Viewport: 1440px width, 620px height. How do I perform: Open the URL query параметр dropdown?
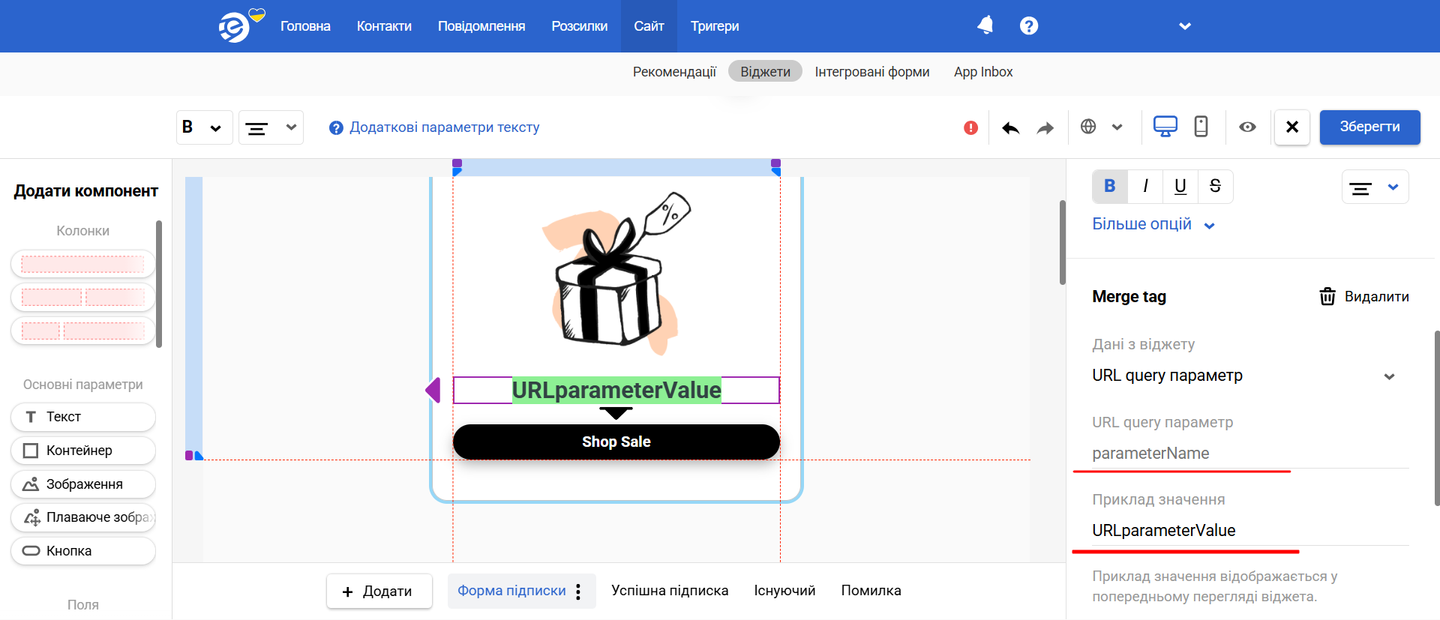(x=1244, y=376)
